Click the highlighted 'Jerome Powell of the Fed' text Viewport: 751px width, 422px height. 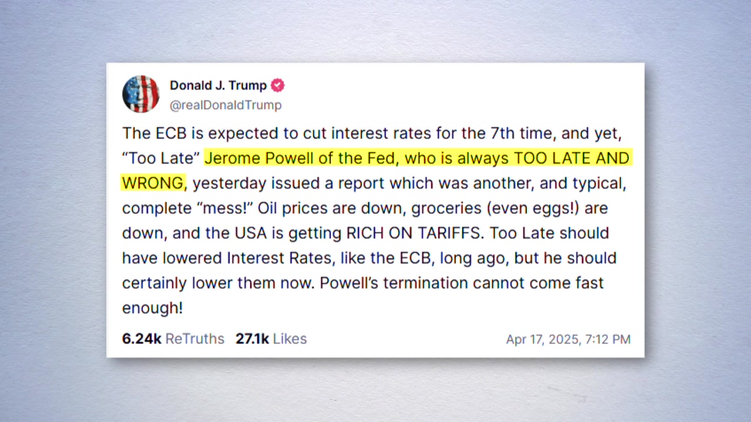click(x=300, y=158)
